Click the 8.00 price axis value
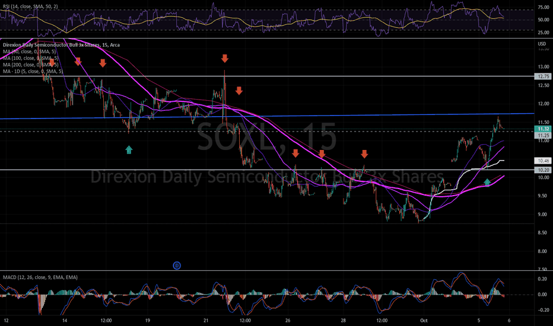Image resolution: width=553 pixels, height=326 pixels. (543, 251)
